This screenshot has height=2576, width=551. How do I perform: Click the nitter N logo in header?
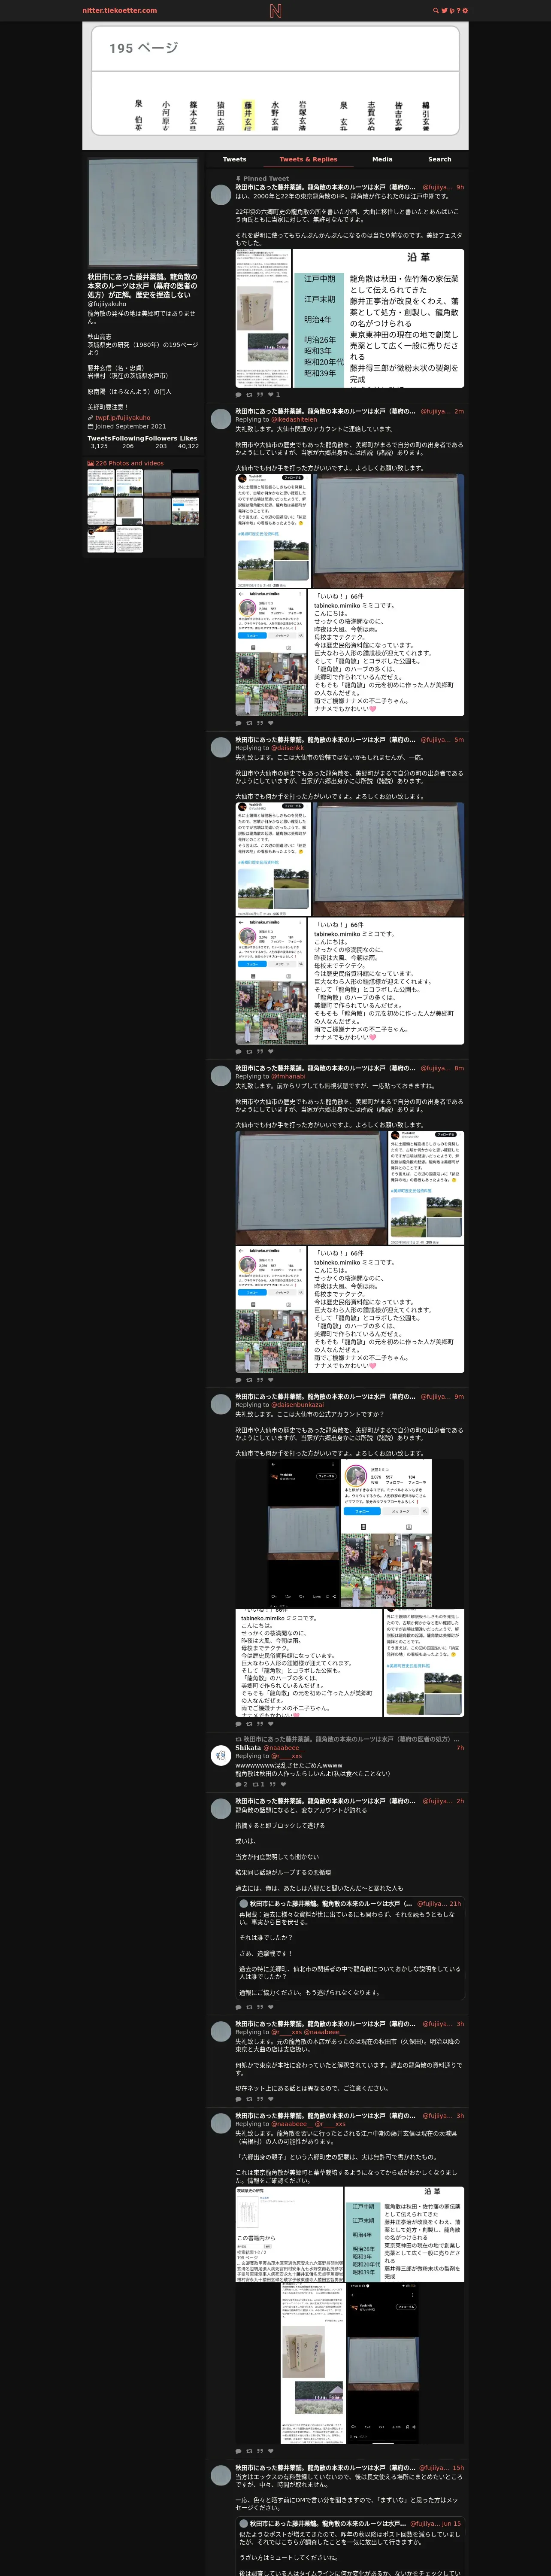coord(275,11)
